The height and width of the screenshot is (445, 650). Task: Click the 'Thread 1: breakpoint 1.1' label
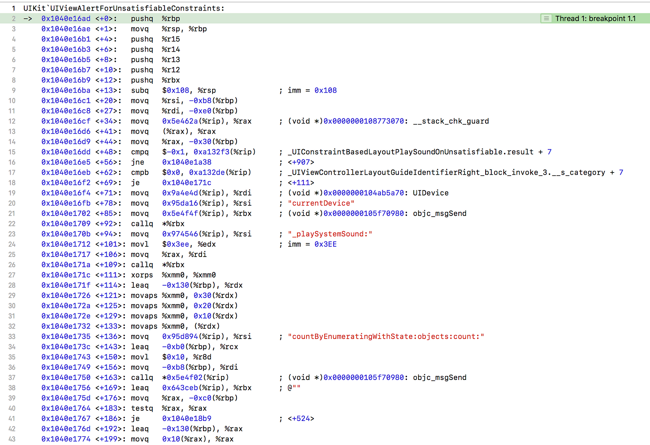(595, 18)
